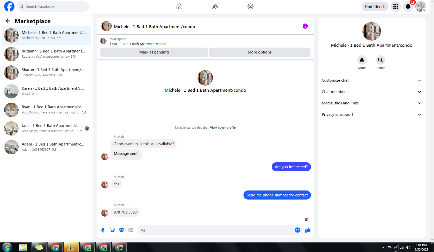This screenshot has height=252, width=434.
Task: Show hidden system tray icons arrow
Action: (x=383, y=247)
